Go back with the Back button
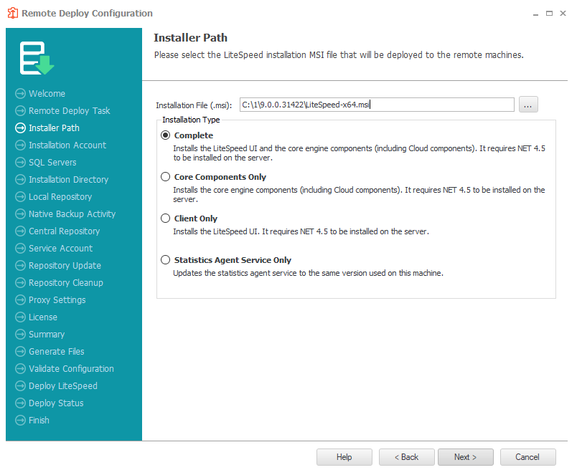This screenshot has width=577, height=475. click(407, 457)
